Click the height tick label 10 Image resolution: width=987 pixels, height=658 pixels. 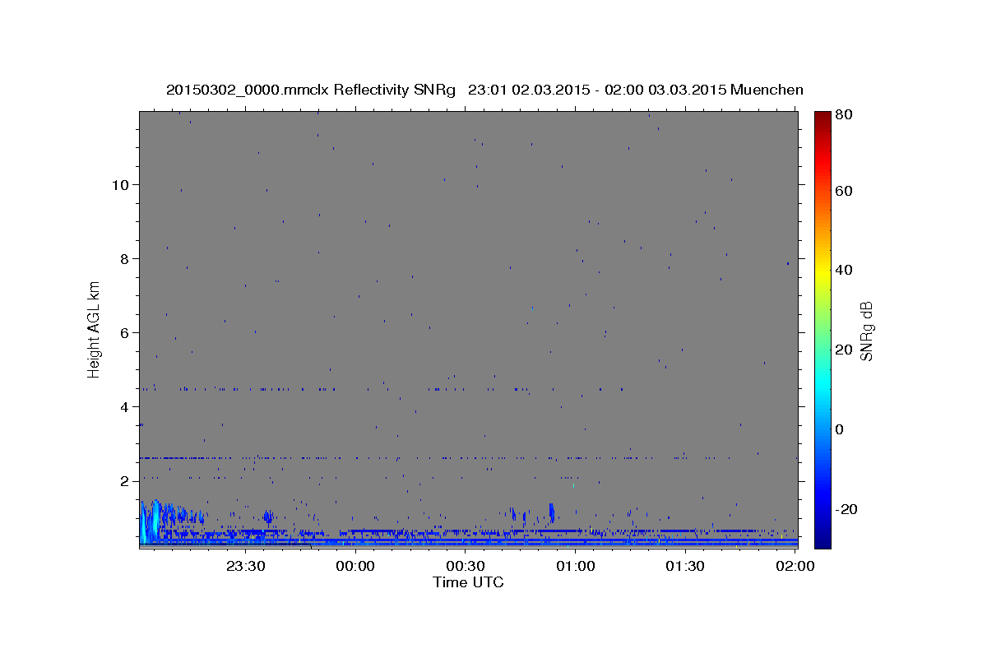(121, 184)
